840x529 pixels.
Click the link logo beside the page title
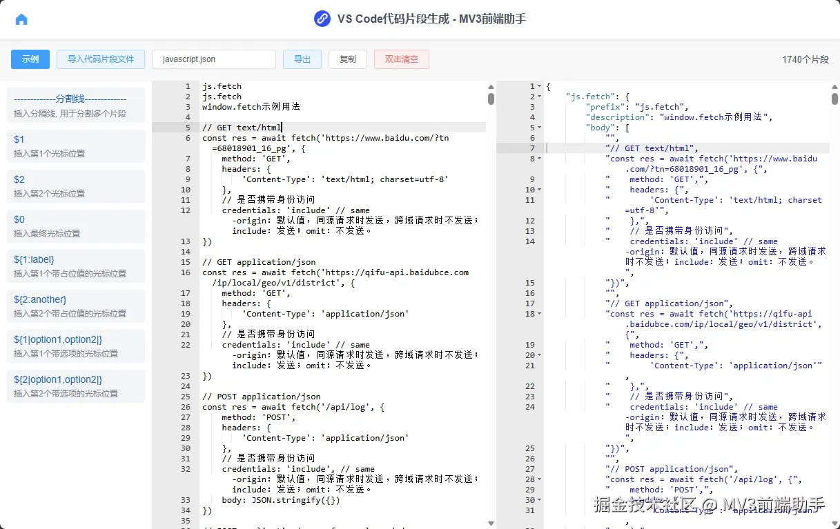[322, 19]
